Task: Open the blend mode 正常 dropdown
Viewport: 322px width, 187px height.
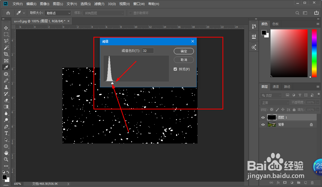Action: pyautogui.click(x=275, y=102)
